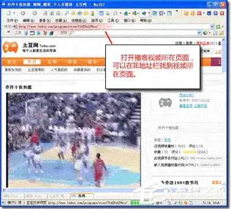Click the 人气最旺的 sub-navigation link
The width and height of the screenshot is (231, 209).
pos(59,70)
